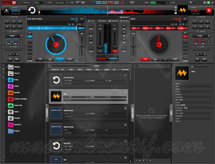The image size is (215, 164).
Task: Toggle left deck vinyl mode button
Action: pyautogui.click(x=30, y=37)
